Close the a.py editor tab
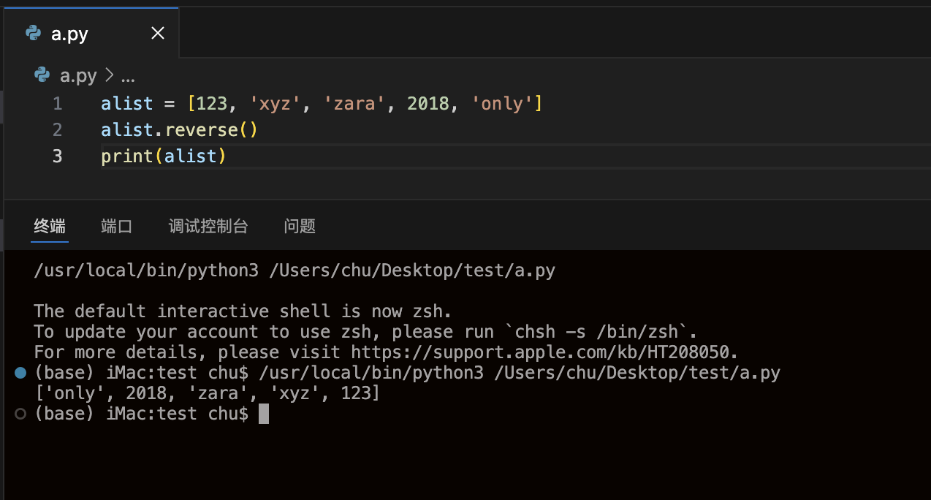 tap(157, 34)
